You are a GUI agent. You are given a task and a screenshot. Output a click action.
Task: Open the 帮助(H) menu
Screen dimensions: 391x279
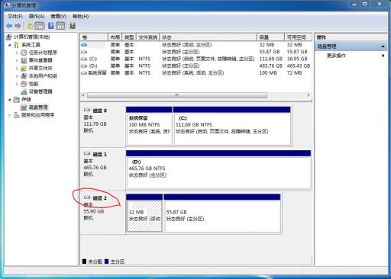pos(81,16)
